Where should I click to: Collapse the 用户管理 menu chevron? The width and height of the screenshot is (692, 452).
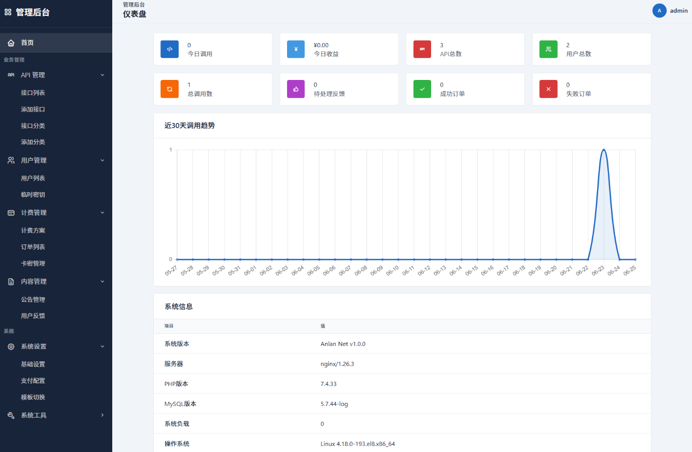coord(102,160)
